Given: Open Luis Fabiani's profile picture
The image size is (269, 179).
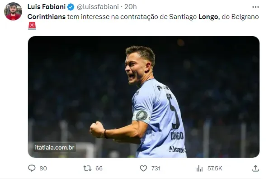Looking at the screenshot, I should click(13, 11).
